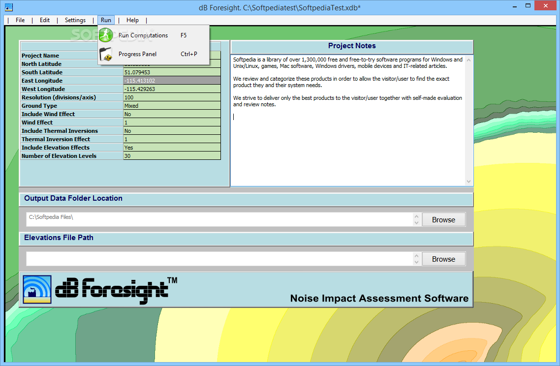The image size is (560, 366).
Task: Click the empty Elevations File Path field
Action: (219, 259)
